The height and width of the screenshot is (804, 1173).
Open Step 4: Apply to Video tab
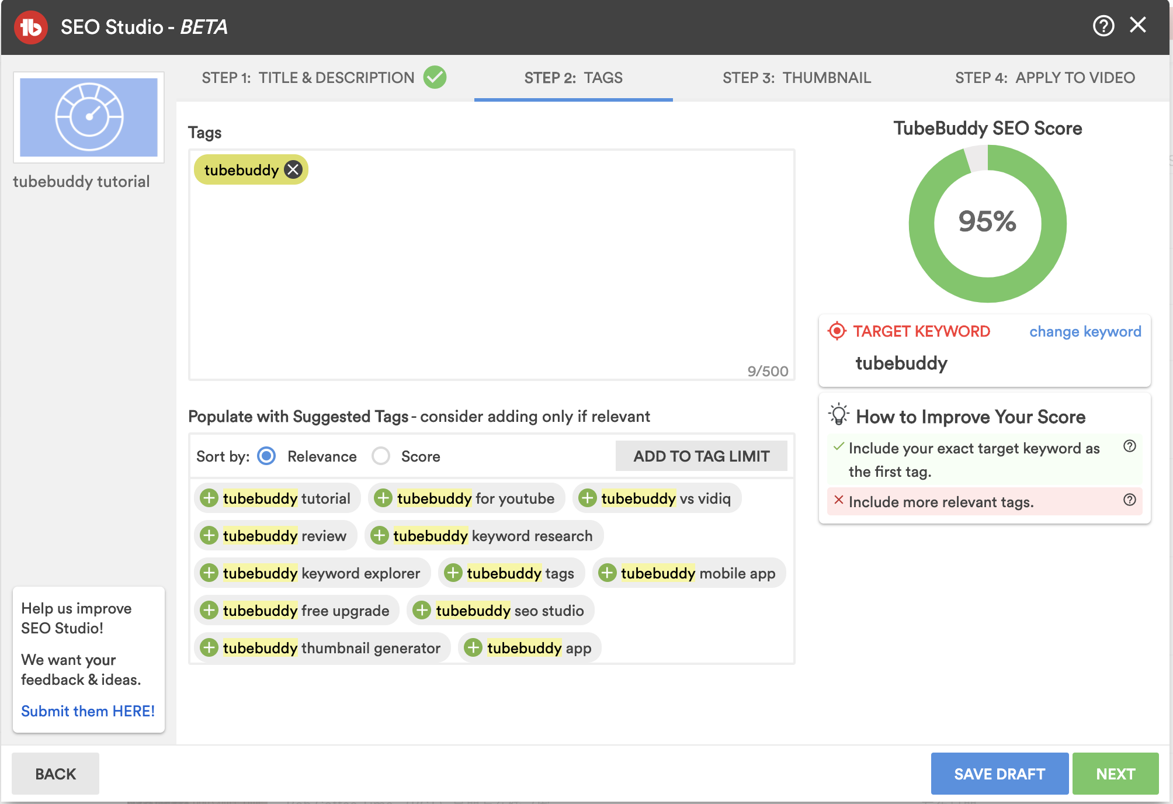click(x=1045, y=78)
